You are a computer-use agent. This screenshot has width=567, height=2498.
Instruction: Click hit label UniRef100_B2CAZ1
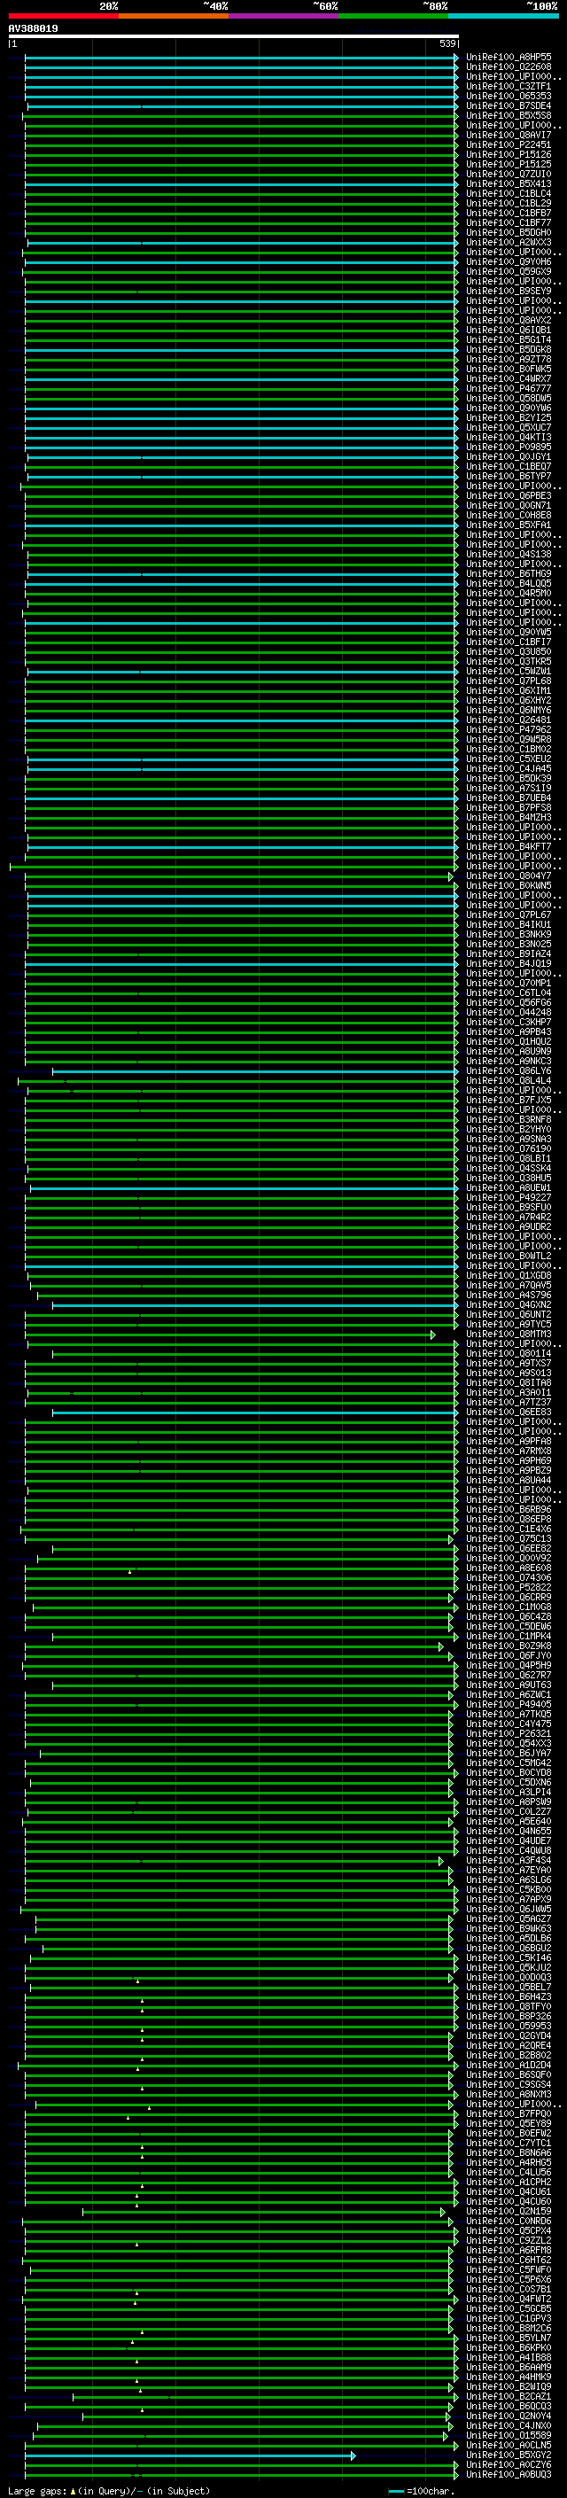[509, 2396]
